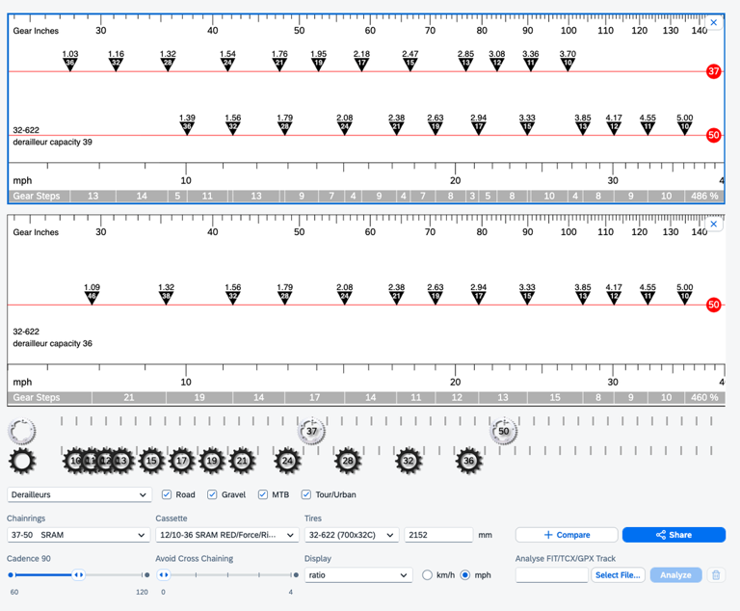740x611 pixels.
Task: Select the 10-tooth cassette sprocket
Action: pos(73,461)
